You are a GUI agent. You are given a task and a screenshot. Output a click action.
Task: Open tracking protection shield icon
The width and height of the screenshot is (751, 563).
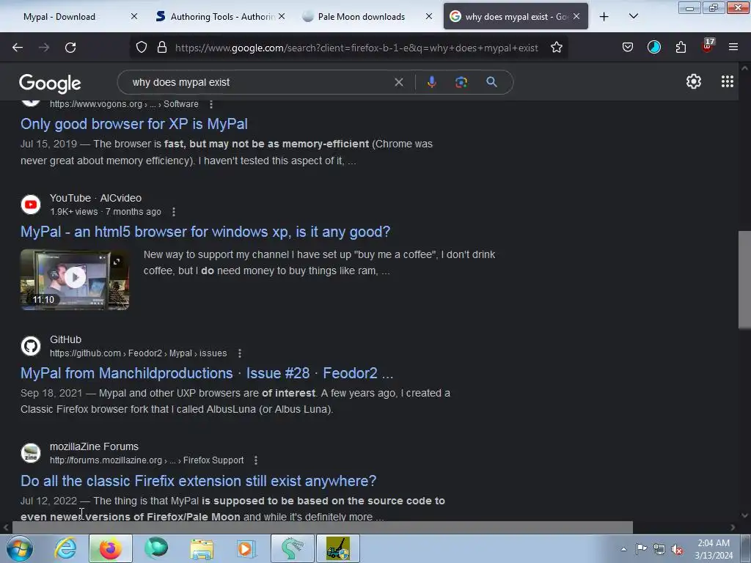[x=142, y=48]
